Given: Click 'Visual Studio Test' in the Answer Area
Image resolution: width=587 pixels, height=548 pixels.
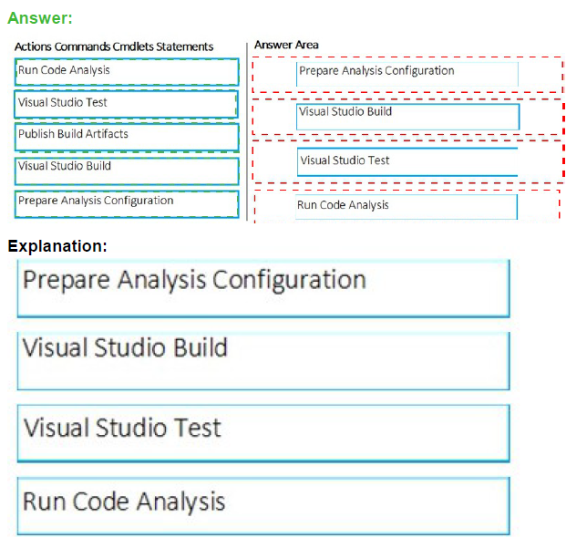Looking at the screenshot, I should 407,161.
